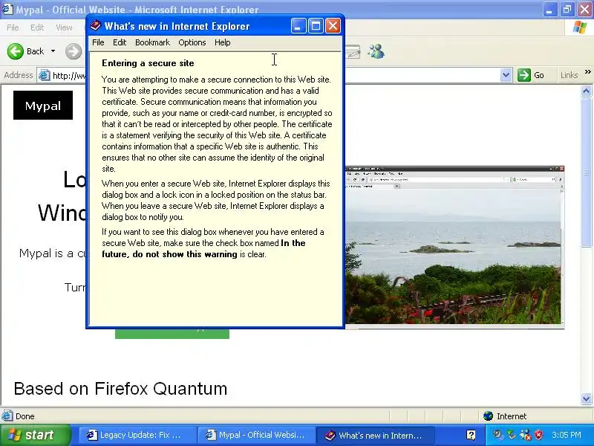Open the Back button history dropdown arrow
Image resolution: width=594 pixels, height=446 pixels.
click(53, 51)
